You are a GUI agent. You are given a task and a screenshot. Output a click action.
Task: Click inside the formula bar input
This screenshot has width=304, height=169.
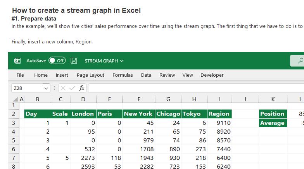click(x=196, y=88)
